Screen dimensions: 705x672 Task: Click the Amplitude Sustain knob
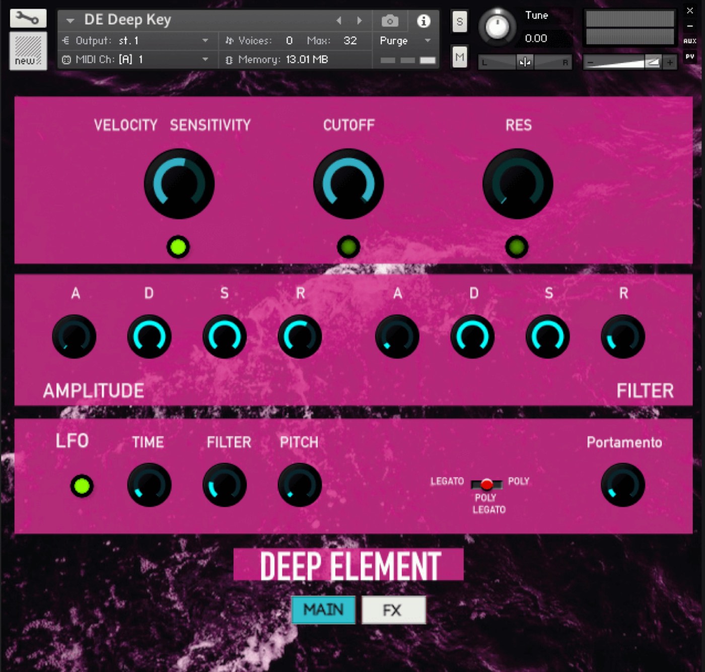[225, 337]
